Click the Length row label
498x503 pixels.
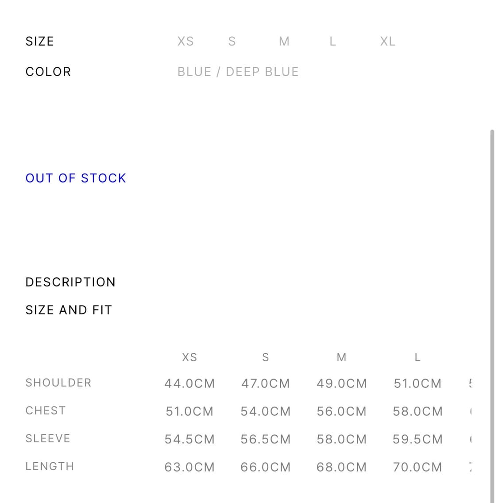click(50, 466)
